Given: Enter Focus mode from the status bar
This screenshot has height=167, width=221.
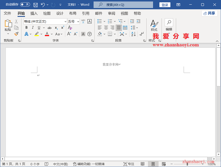Looking at the screenshot, I should point(129,164).
